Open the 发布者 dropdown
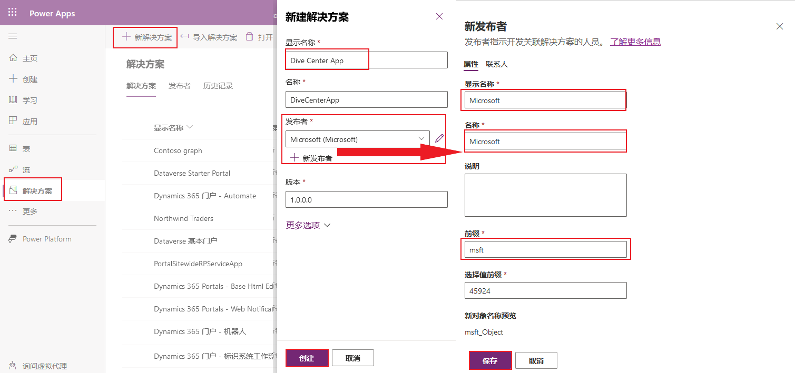The height and width of the screenshot is (373, 795). (x=358, y=139)
